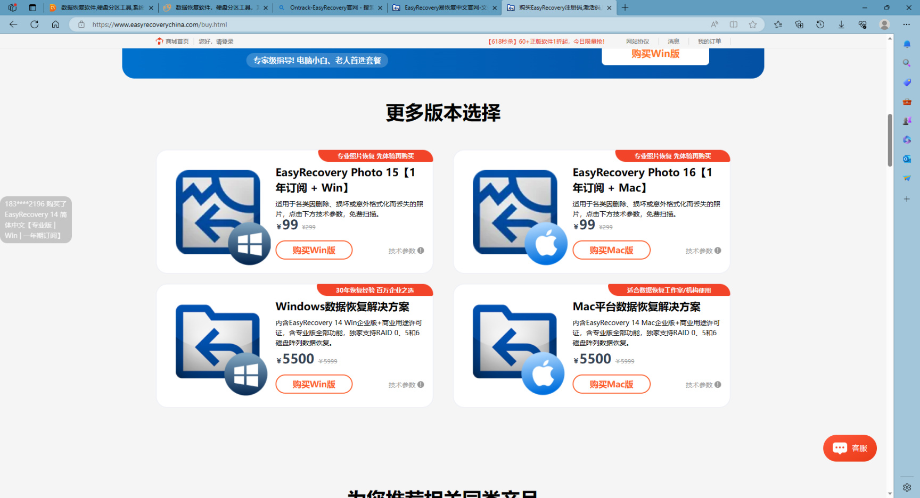Click the 专家级指导 banner label
Viewport: 920px width, 498px height.
(317, 61)
